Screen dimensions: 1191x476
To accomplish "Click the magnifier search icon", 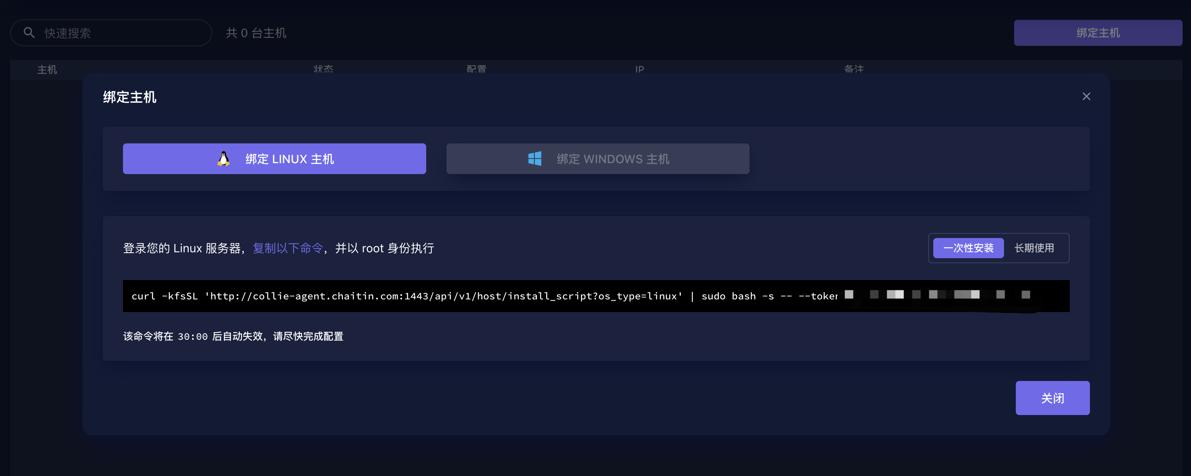I will coord(29,33).
